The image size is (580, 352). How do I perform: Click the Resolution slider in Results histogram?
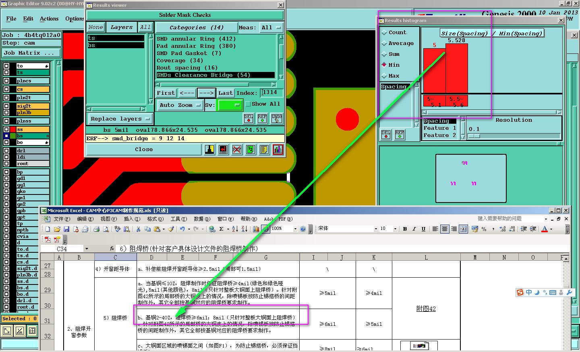514,136
